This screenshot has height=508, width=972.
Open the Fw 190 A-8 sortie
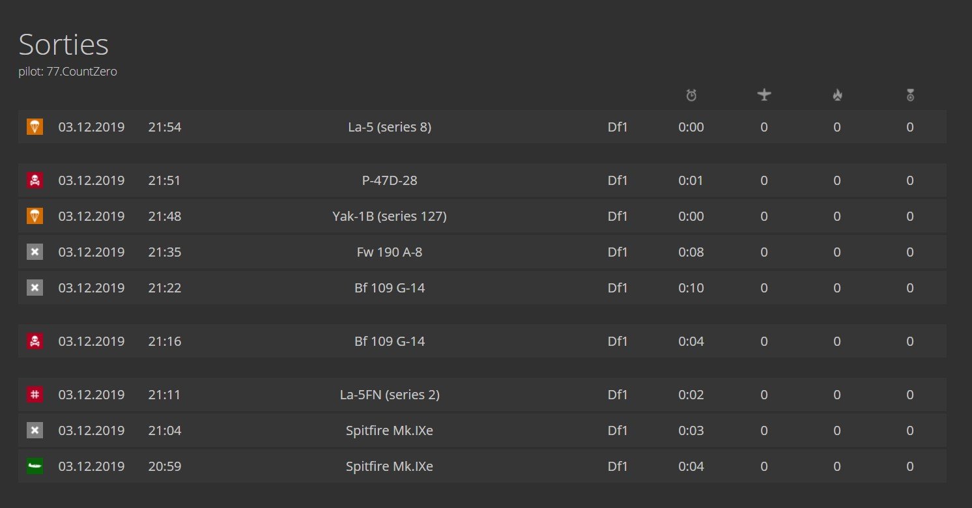tap(390, 252)
